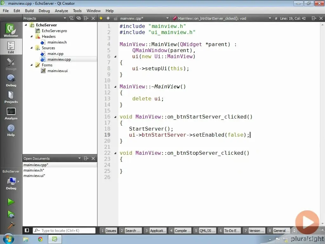Show the Search Results pane
The height and width of the screenshot is (244, 325).
[x=130, y=231]
